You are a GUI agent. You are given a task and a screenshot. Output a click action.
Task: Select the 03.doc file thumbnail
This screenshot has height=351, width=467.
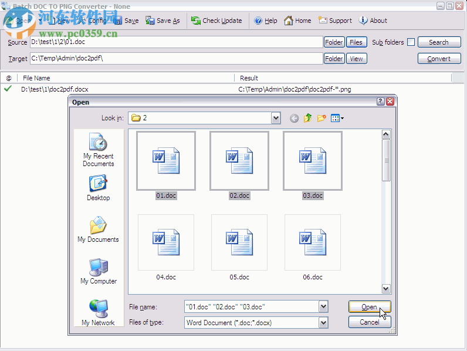[x=313, y=161]
